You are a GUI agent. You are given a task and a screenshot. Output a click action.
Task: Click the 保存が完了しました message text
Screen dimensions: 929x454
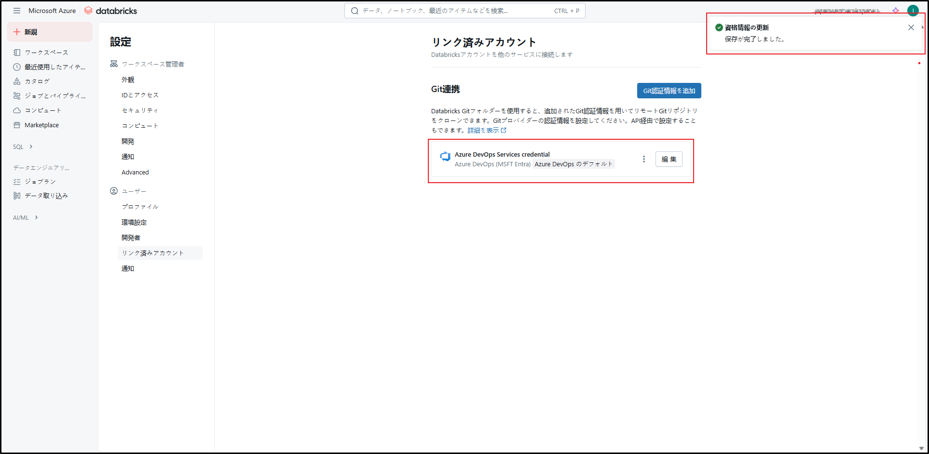[754, 39]
